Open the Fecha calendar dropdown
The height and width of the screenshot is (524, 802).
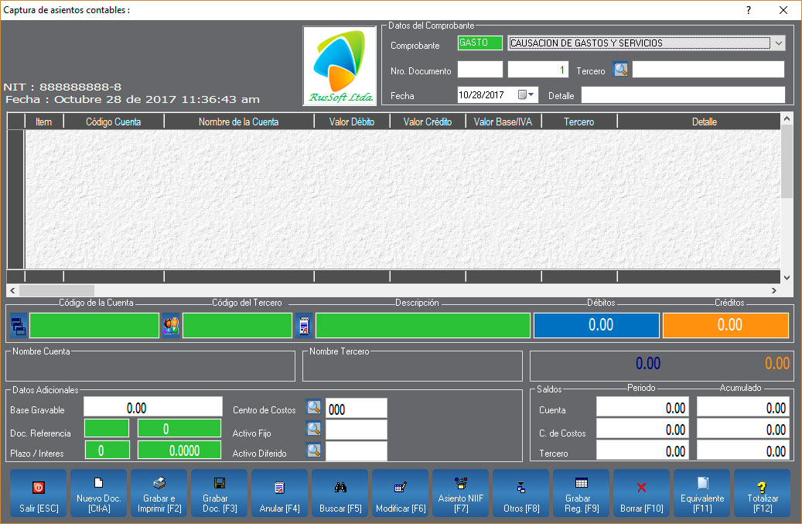[x=527, y=94]
